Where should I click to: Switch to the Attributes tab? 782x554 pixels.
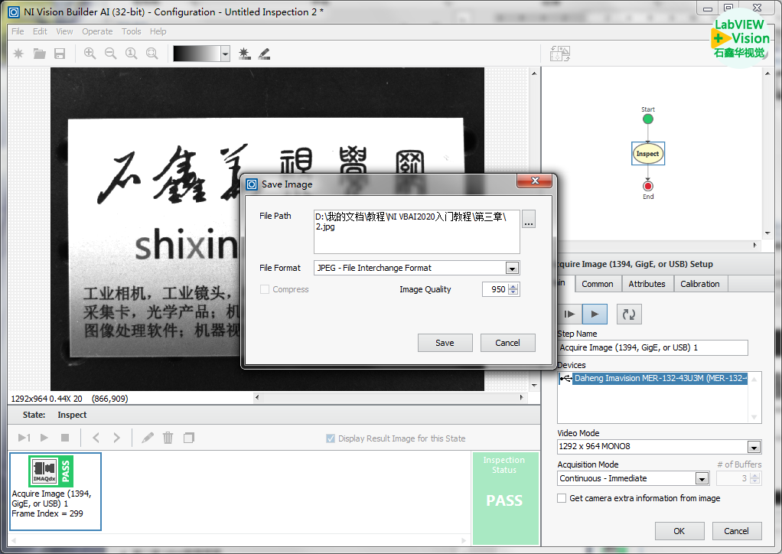(647, 284)
